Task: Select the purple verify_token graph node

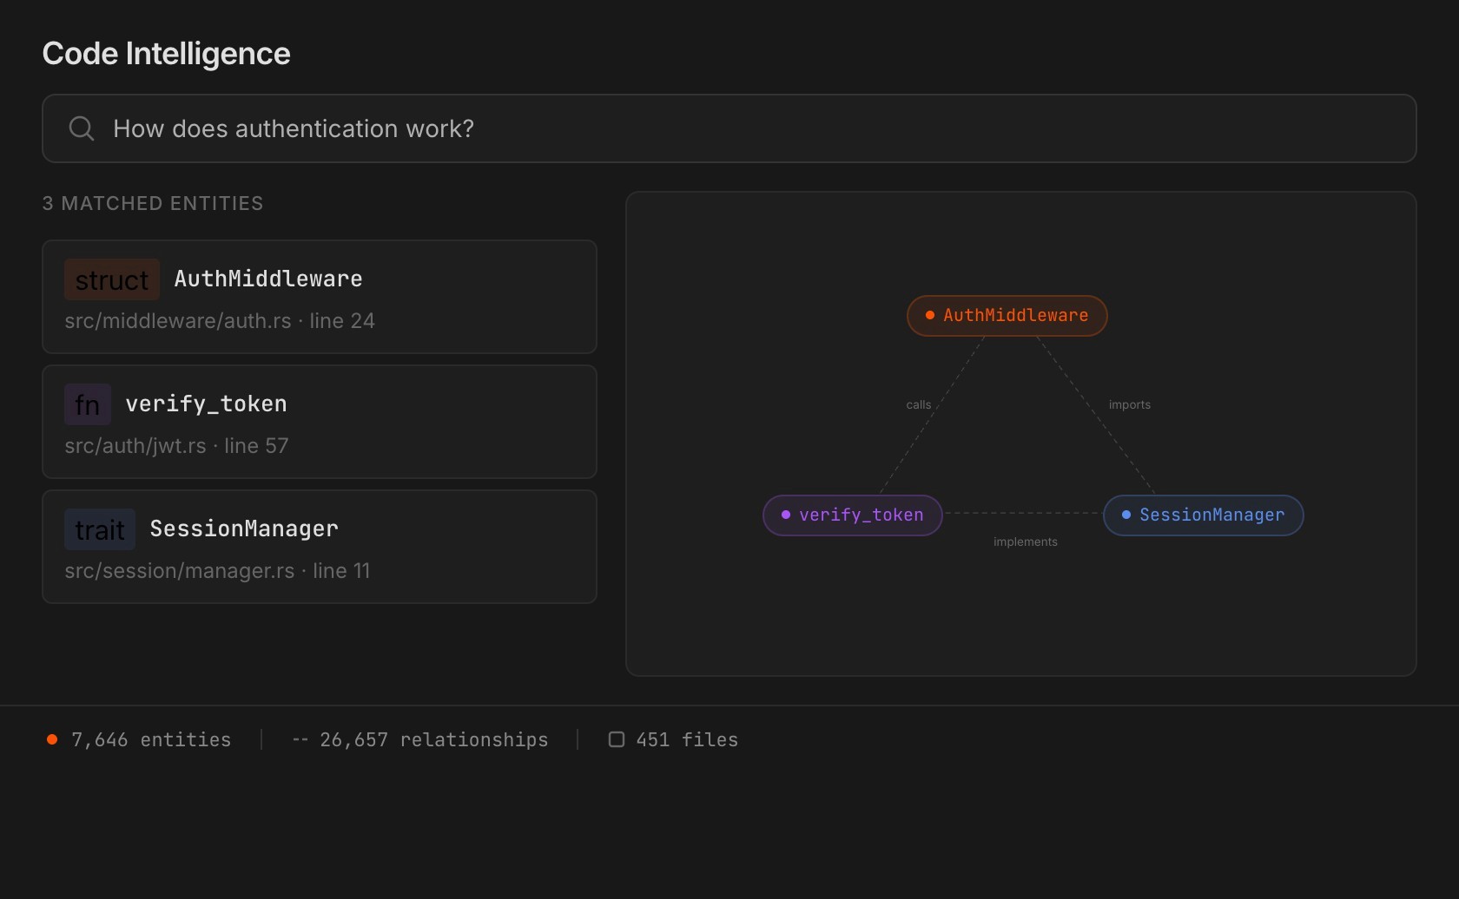Action: coord(853,515)
